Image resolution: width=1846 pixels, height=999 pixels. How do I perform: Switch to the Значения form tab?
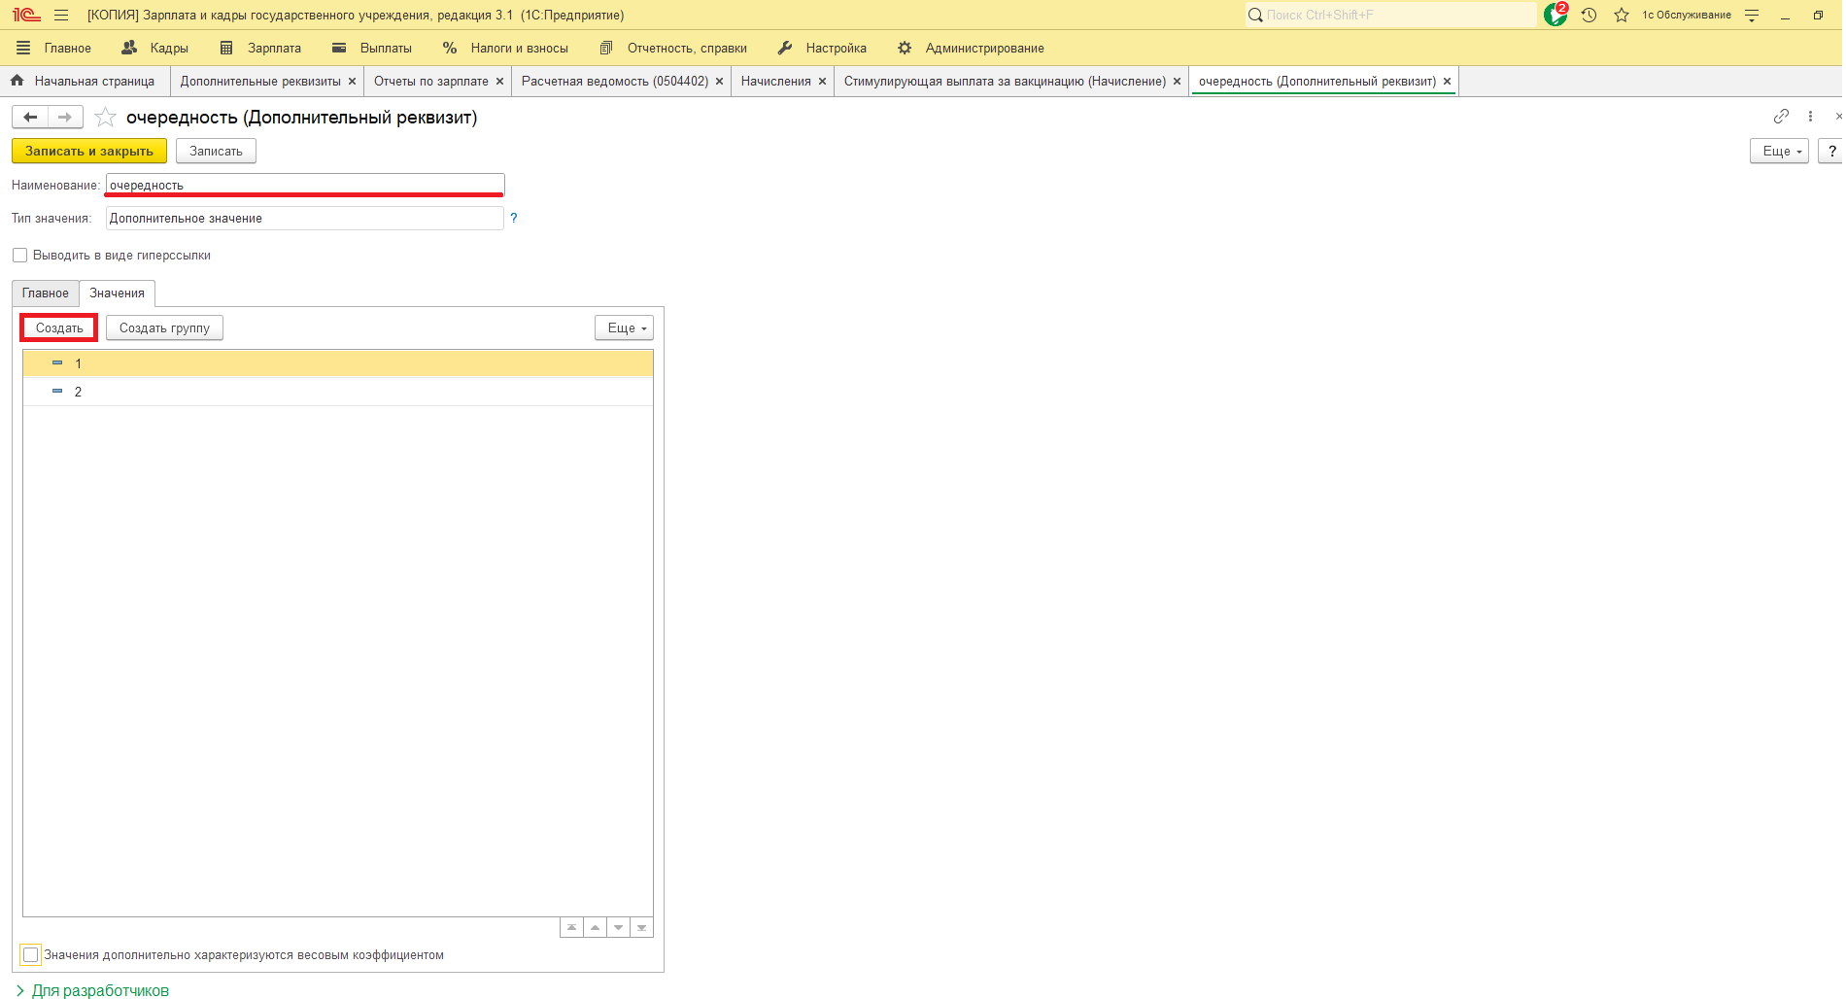[x=118, y=293]
